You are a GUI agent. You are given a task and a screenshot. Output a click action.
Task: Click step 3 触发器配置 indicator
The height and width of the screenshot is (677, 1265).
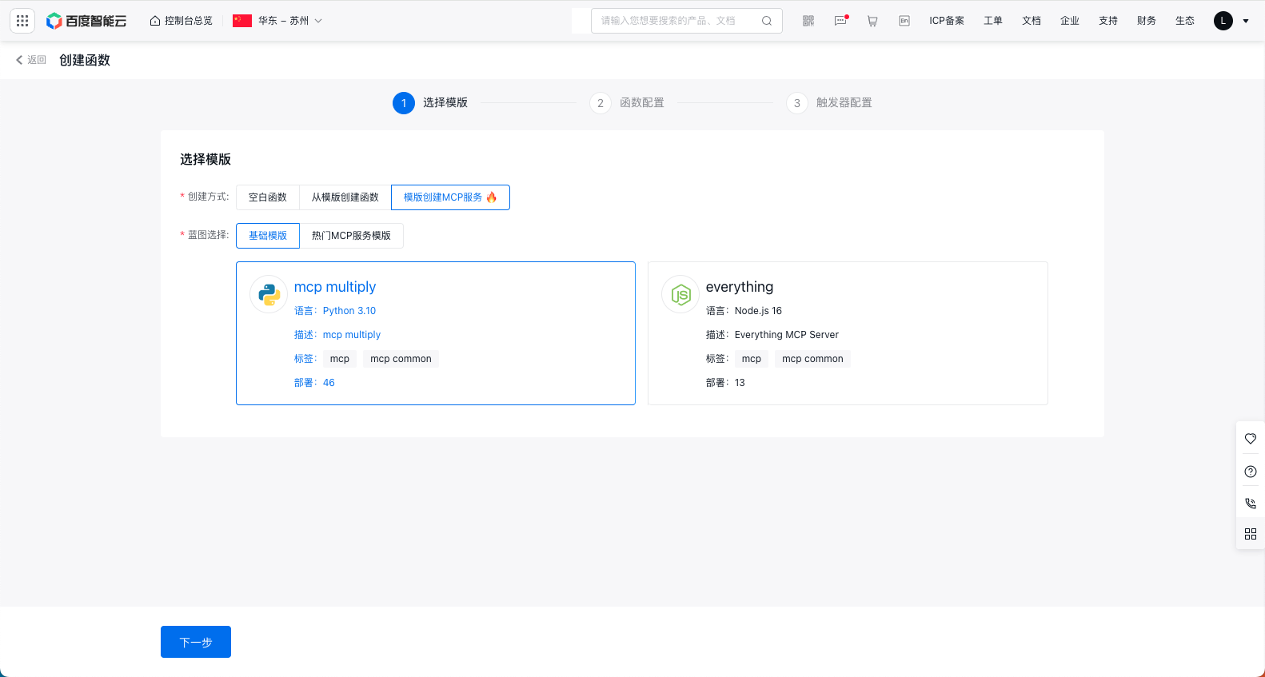(829, 103)
